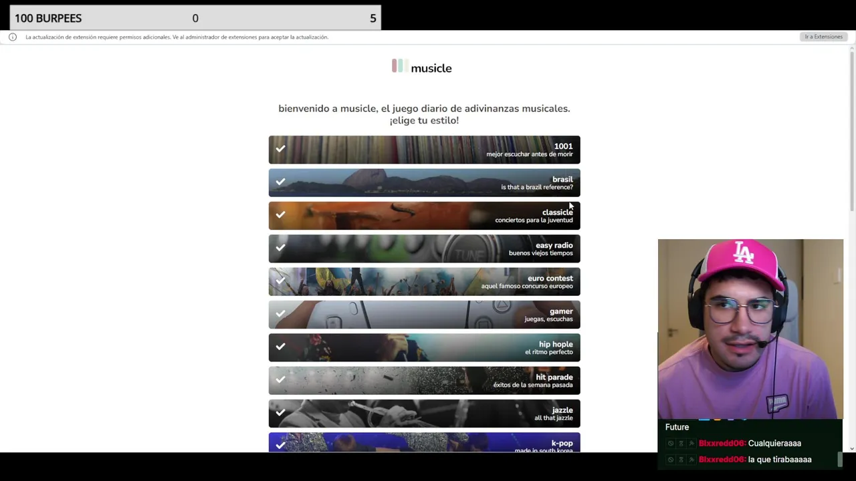The height and width of the screenshot is (481, 856).
Task: Click the 'musicle' site title text
Action: (431, 68)
